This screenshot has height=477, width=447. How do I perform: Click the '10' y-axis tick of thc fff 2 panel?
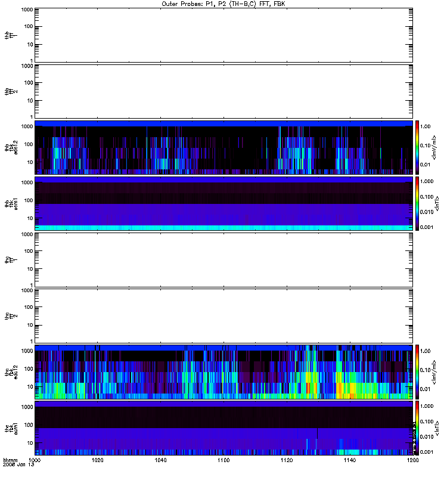[30, 325]
